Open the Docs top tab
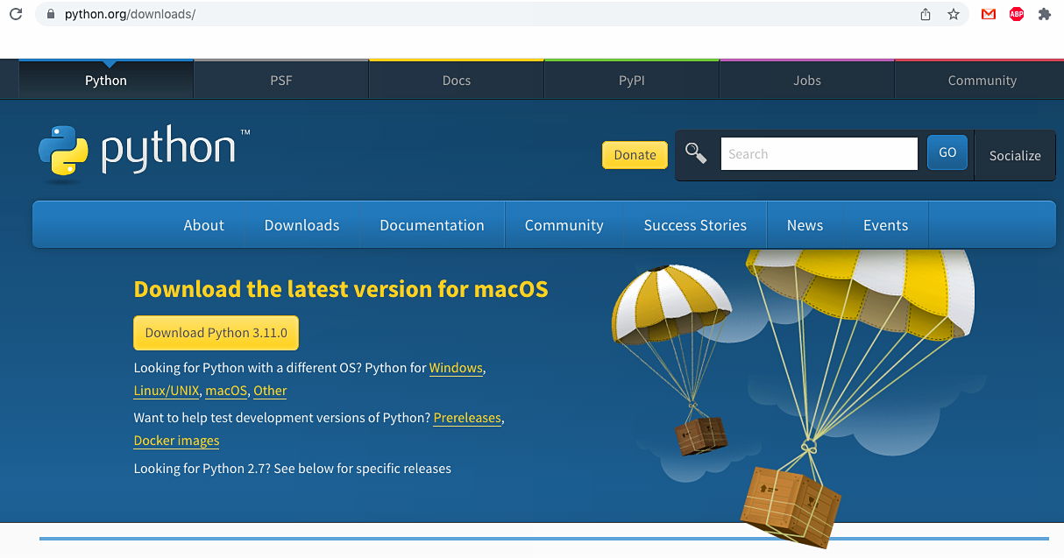The image size is (1064, 558). (x=457, y=80)
